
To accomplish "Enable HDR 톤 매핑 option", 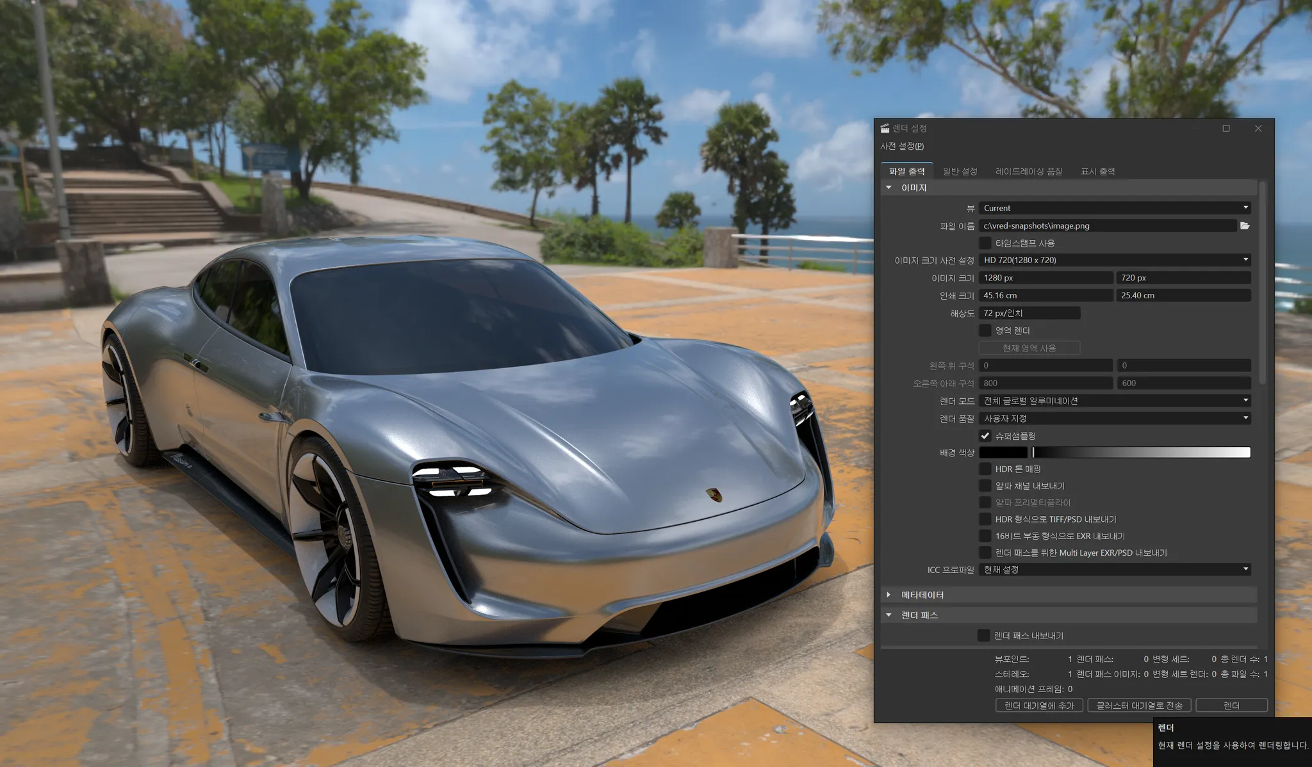I will pyautogui.click(x=985, y=469).
